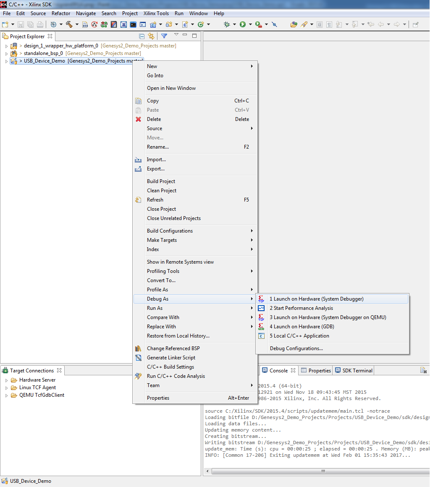Viewport: 430px width, 487px height.
Task: Open the dropdown arrow beside the hammer Build icon
Action: coord(77,24)
